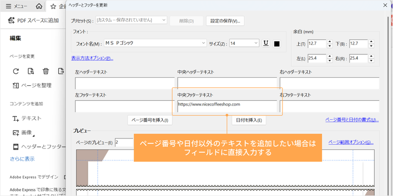The image size is (393, 196).
Task: Toggle the underline U button
Action: tap(266, 43)
